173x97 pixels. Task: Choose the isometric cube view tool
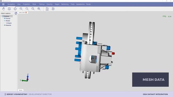[x=9, y=9]
